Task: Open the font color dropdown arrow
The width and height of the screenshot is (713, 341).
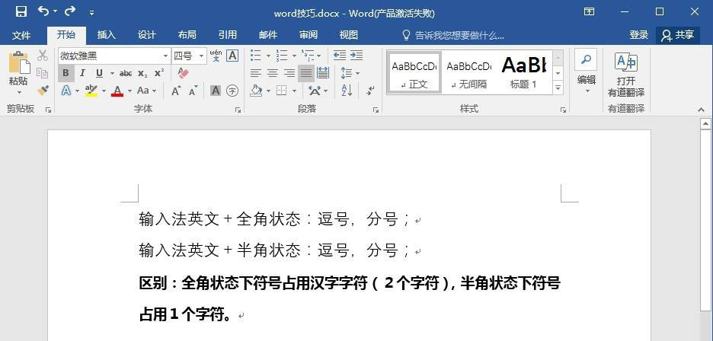Action: click(x=129, y=91)
